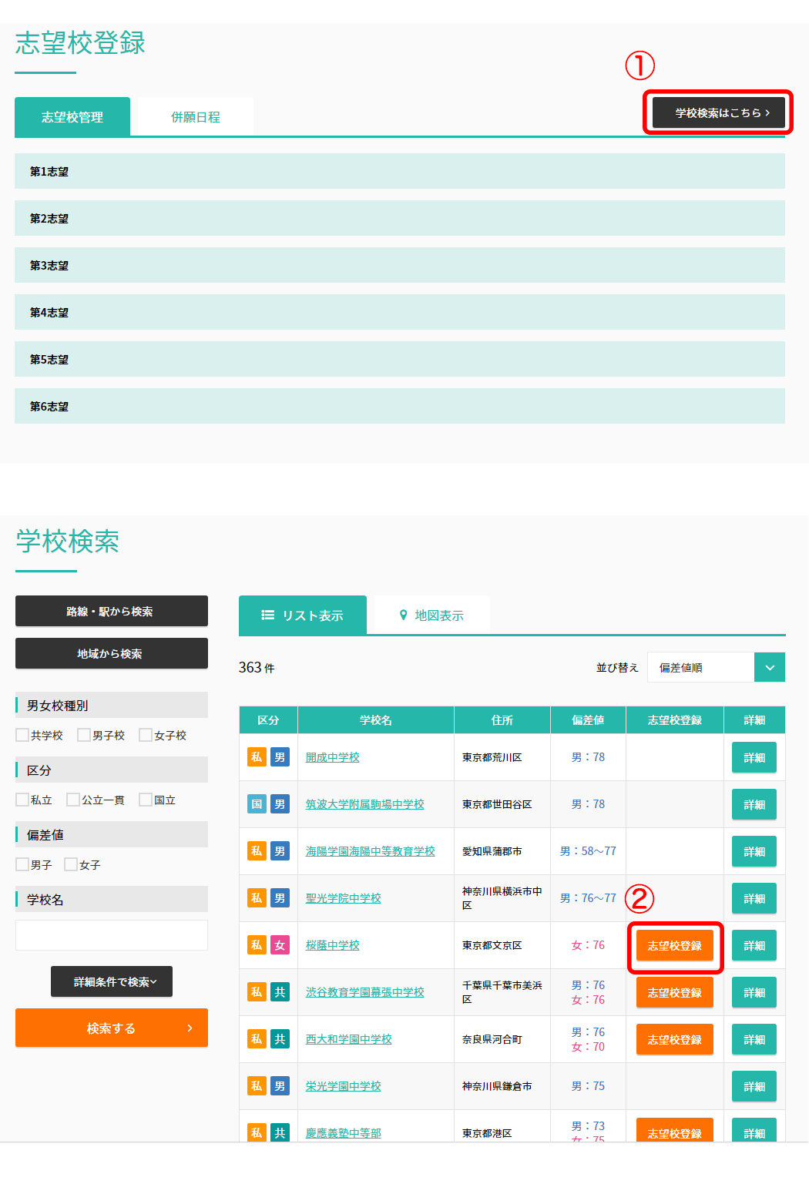Viewport: 809px width, 1194px height.
Task: Switch to the 併願日程 tab
Action: [x=195, y=117]
